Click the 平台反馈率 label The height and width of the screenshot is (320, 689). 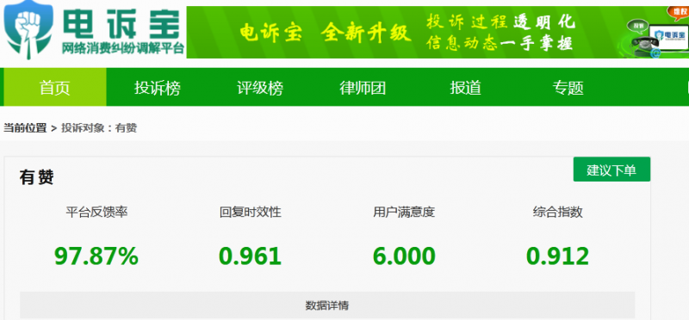point(96,212)
